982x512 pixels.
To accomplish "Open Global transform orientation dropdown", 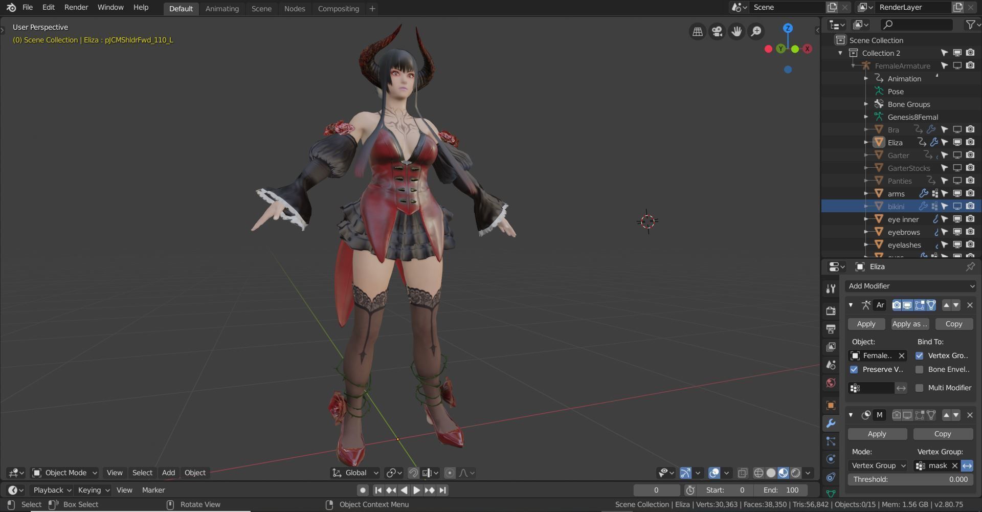I will coord(355,473).
